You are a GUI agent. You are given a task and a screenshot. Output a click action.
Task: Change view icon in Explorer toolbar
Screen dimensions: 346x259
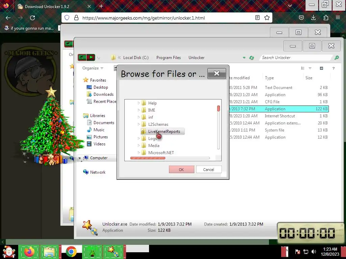pos(303,68)
